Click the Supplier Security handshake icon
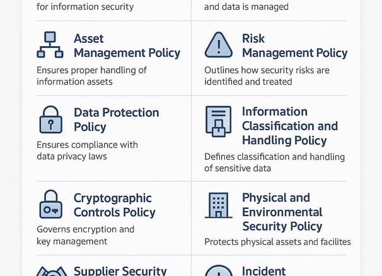 (52, 271)
